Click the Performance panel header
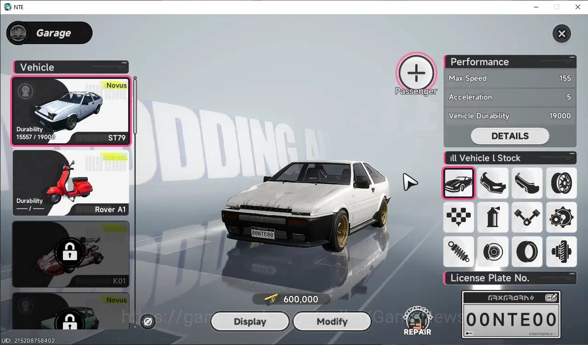The width and height of the screenshot is (588, 345). 510,62
